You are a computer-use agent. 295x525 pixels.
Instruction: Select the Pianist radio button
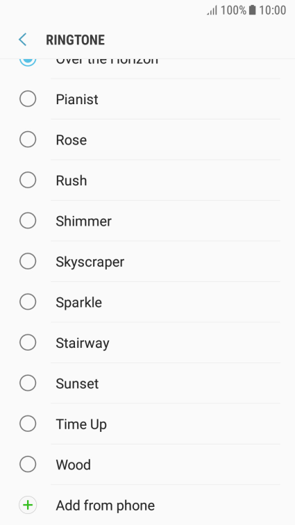pyautogui.click(x=28, y=99)
